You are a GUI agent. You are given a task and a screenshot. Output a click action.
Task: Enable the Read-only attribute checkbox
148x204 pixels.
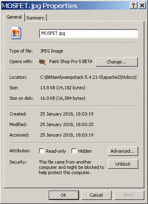42,151
